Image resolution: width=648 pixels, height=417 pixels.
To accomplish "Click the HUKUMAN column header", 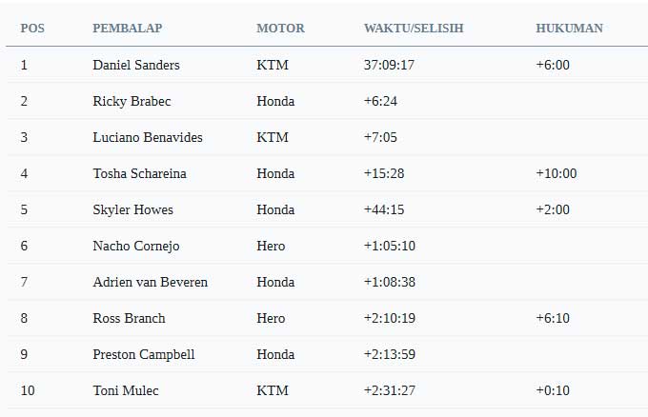I will pyautogui.click(x=570, y=28).
